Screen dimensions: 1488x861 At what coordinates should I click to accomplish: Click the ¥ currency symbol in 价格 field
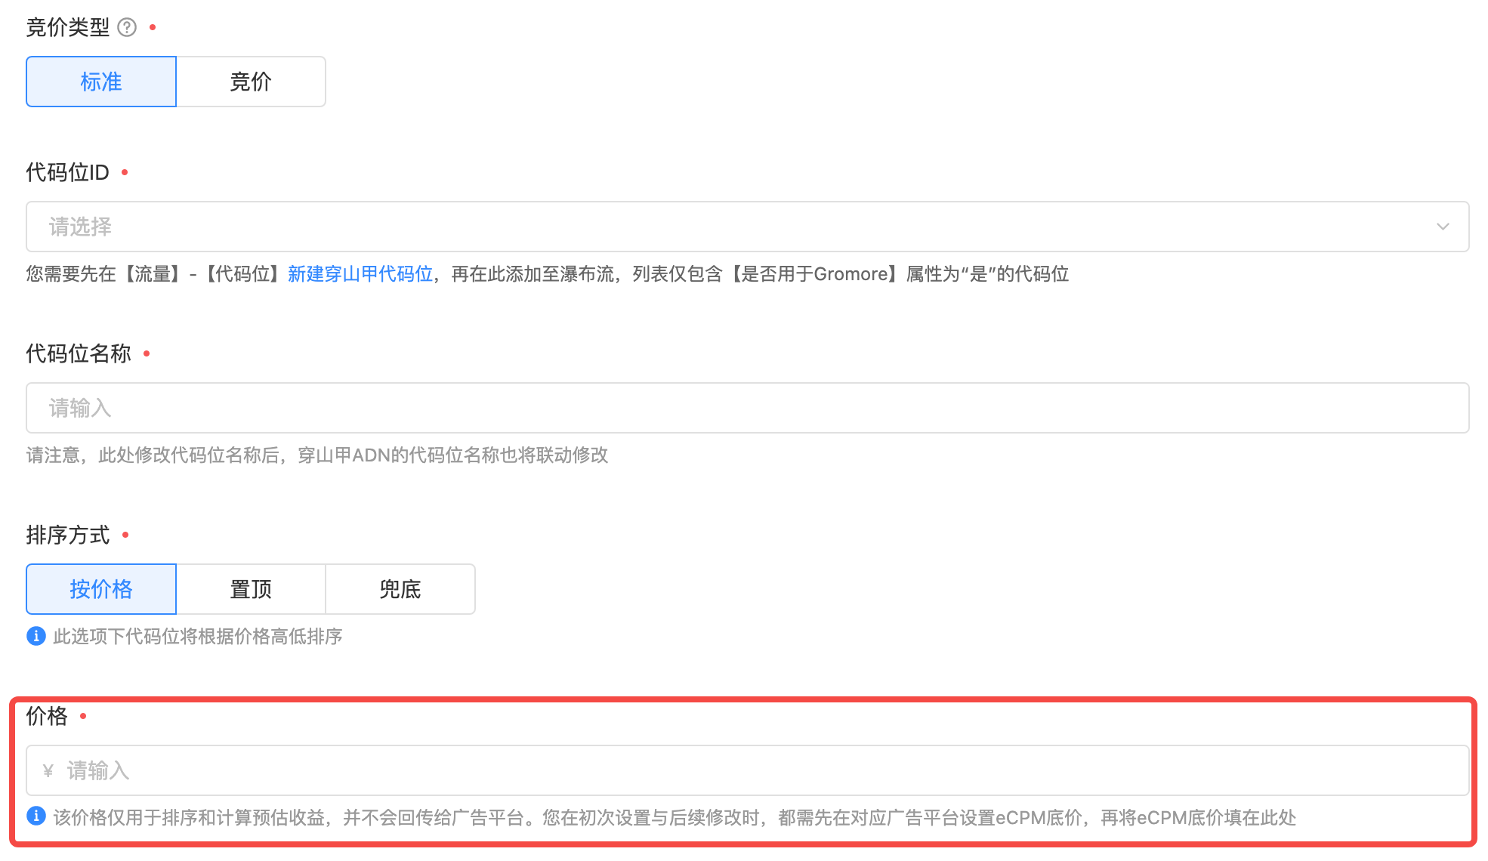click(x=48, y=771)
